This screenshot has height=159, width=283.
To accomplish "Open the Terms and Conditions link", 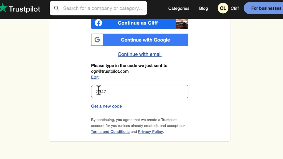I will point(110,132).
